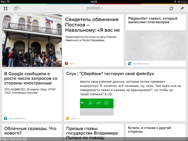Image resolution: width=188 pixels, height=141 pixels.
Task: Tap the roem.ru source label
Action: pos(74,118)
